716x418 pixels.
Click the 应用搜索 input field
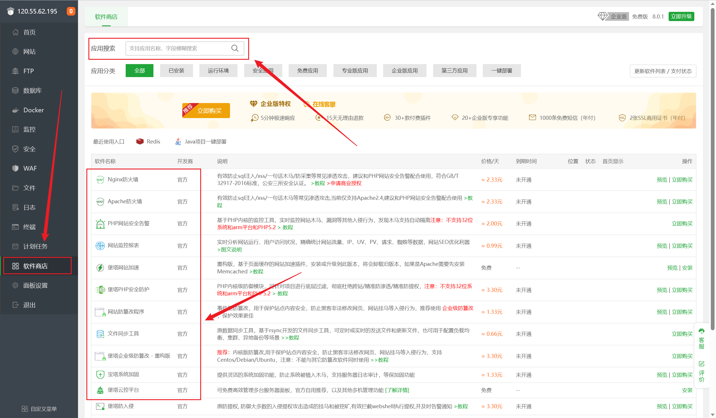coord(185,48)
